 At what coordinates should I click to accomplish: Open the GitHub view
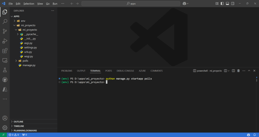click(5, 80)
